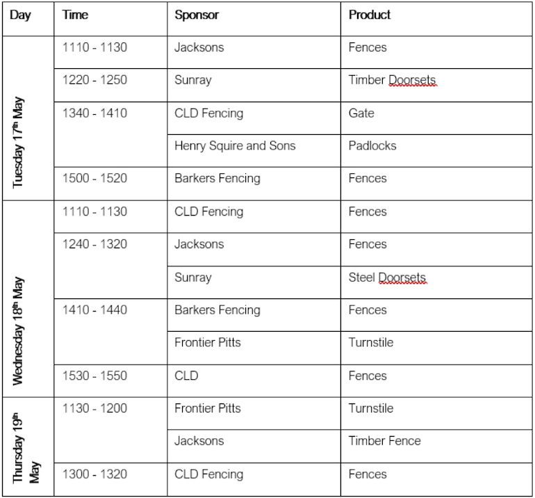Click the 1530 - 1550 time cell
The image size is (535, 498).
coord(110,380)
